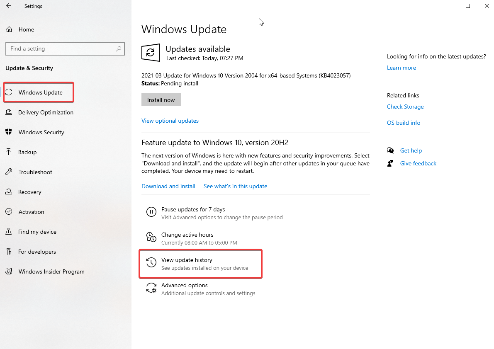
Task: Click the back arrow in the title bar
Action: [x=8, y=6]
